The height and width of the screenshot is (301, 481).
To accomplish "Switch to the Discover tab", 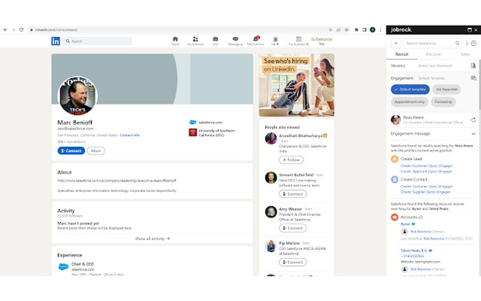I will [x=433, y=54].
